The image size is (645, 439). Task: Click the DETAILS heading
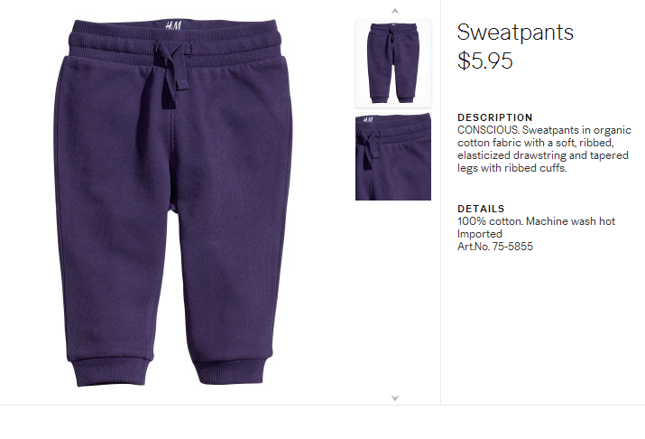pos(481,209)
